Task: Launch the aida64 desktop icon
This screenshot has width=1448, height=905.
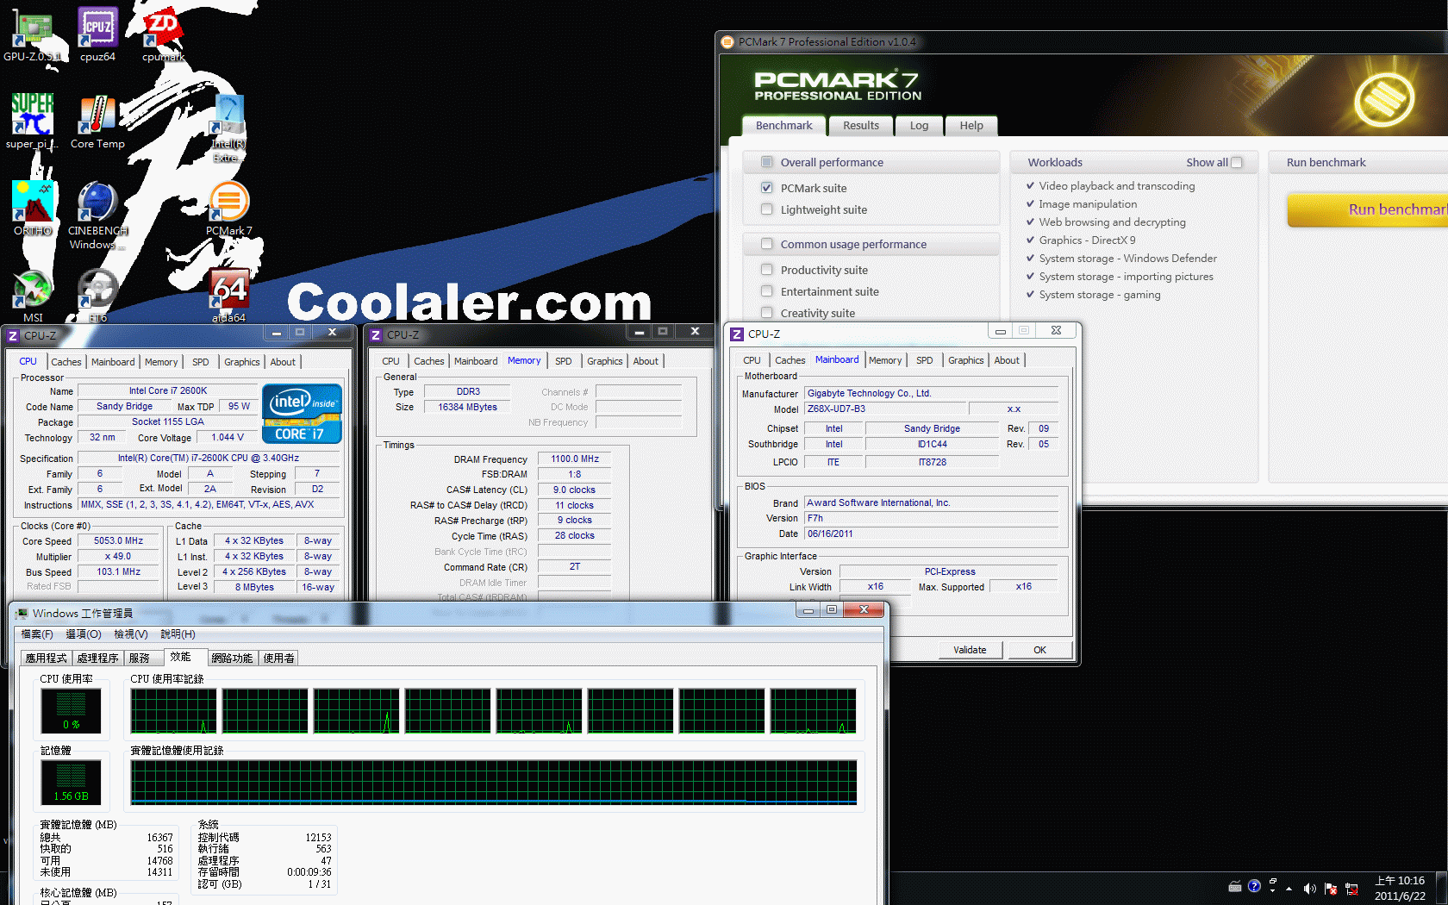Action: 229,296
